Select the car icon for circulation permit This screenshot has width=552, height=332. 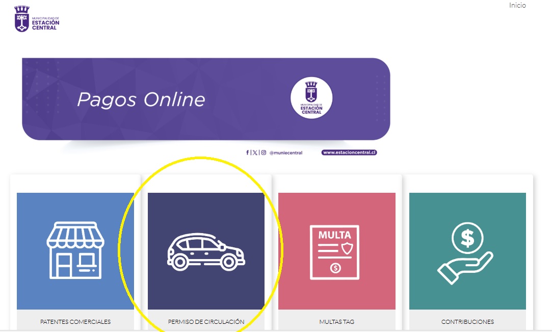coord(206,252)
